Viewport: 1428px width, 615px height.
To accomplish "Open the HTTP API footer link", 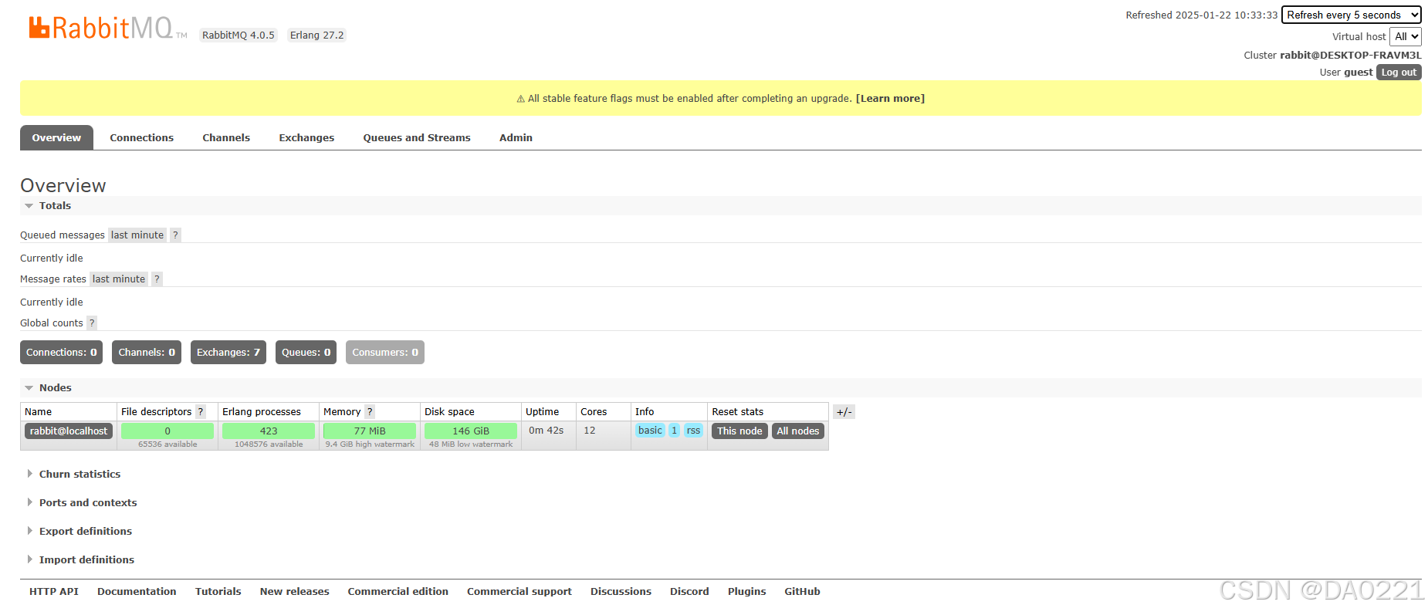I will click(x=54, y=592).
